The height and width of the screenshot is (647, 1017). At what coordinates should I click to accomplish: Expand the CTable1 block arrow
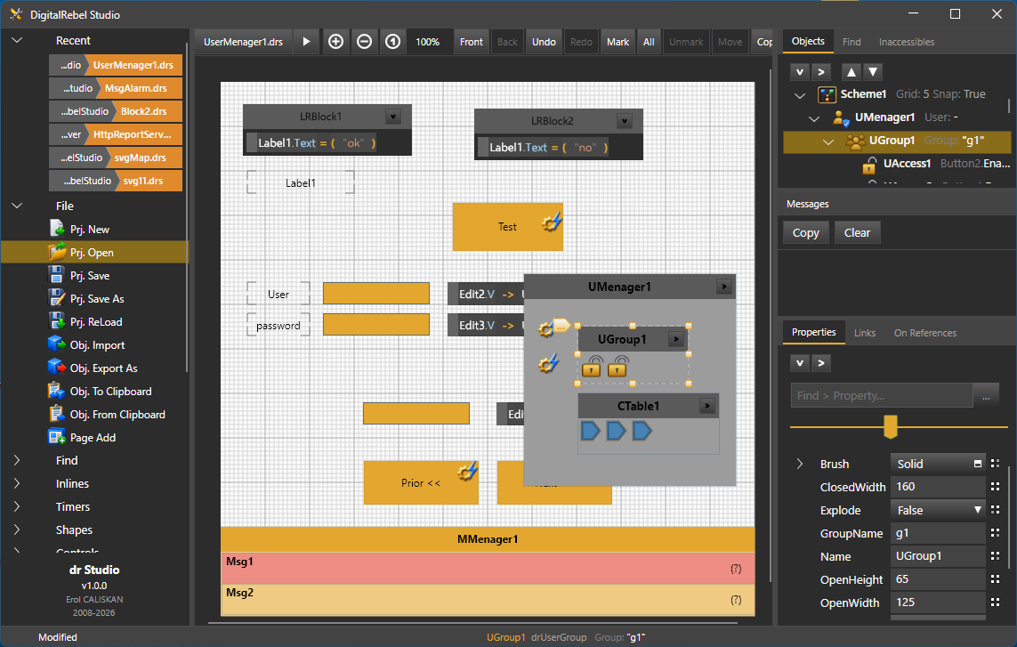[x=707, y=406]
